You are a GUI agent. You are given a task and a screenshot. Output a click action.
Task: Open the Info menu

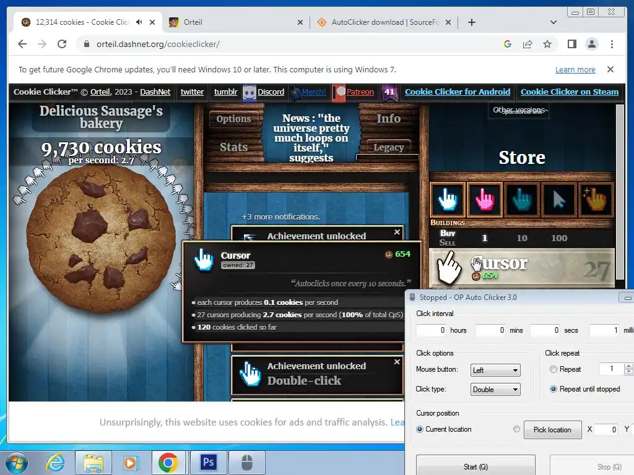[x=389, y=118]
